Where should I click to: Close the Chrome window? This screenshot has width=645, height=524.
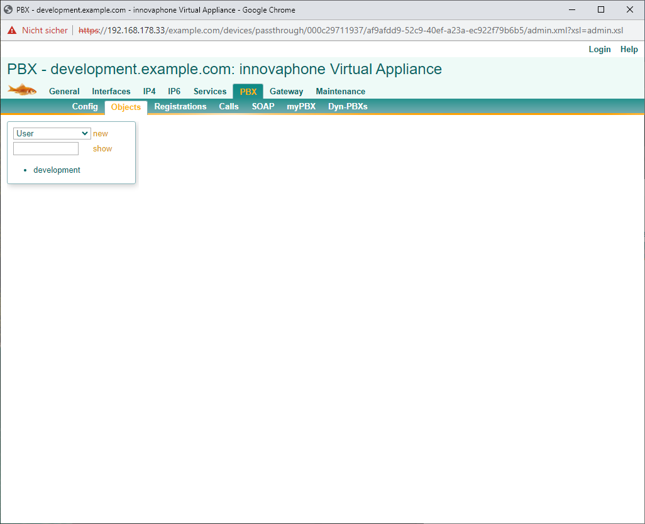(630, 9)
